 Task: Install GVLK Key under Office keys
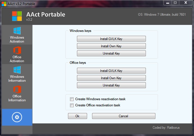click(x=111, y=71)
